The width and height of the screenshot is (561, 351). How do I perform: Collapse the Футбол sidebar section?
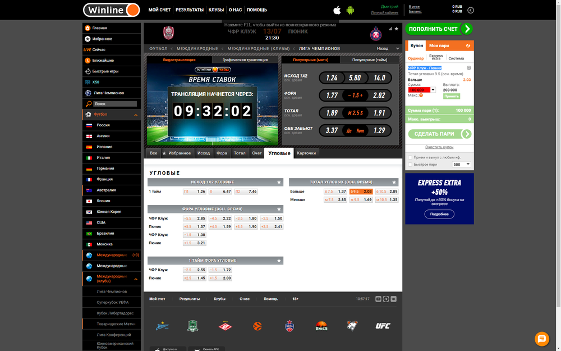click(136, 115)
